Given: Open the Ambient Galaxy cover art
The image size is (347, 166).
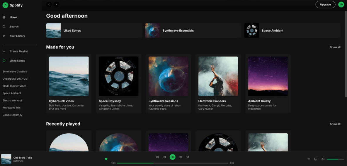Looking at the screenshot, I should 268,76.
